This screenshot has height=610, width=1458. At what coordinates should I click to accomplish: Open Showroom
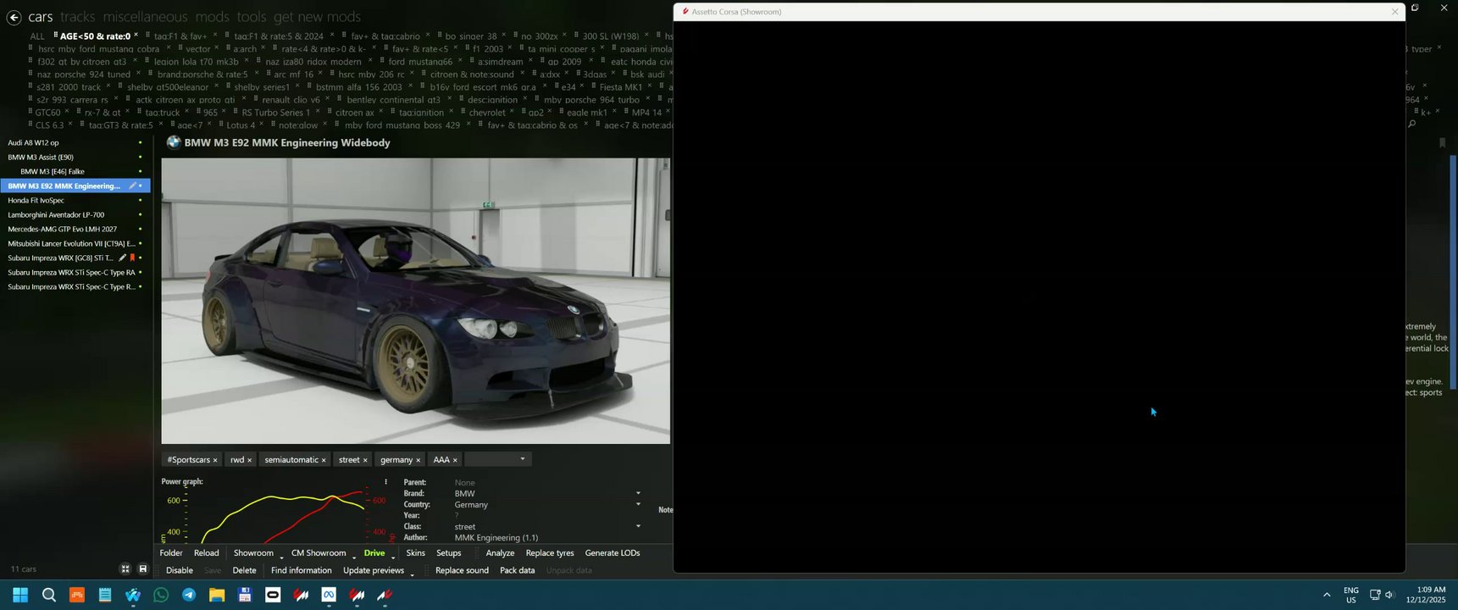tap(253, 553)
